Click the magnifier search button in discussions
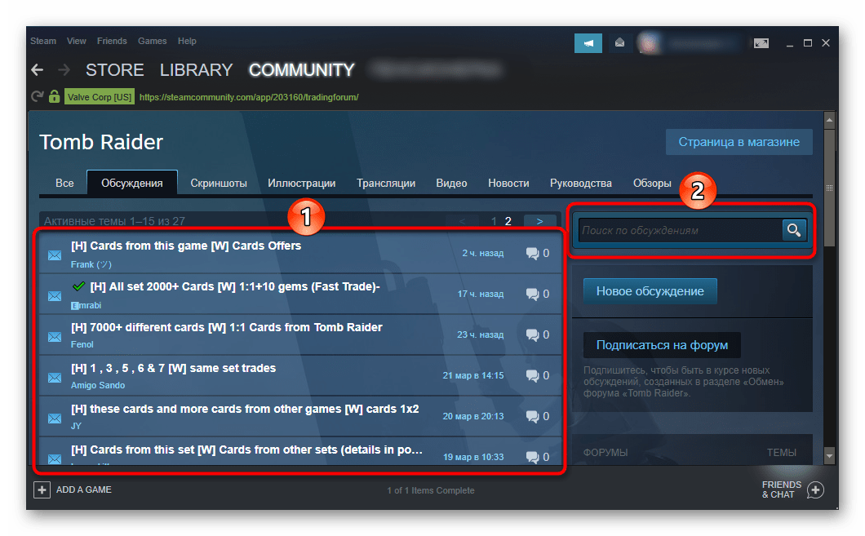 [794, 230]
